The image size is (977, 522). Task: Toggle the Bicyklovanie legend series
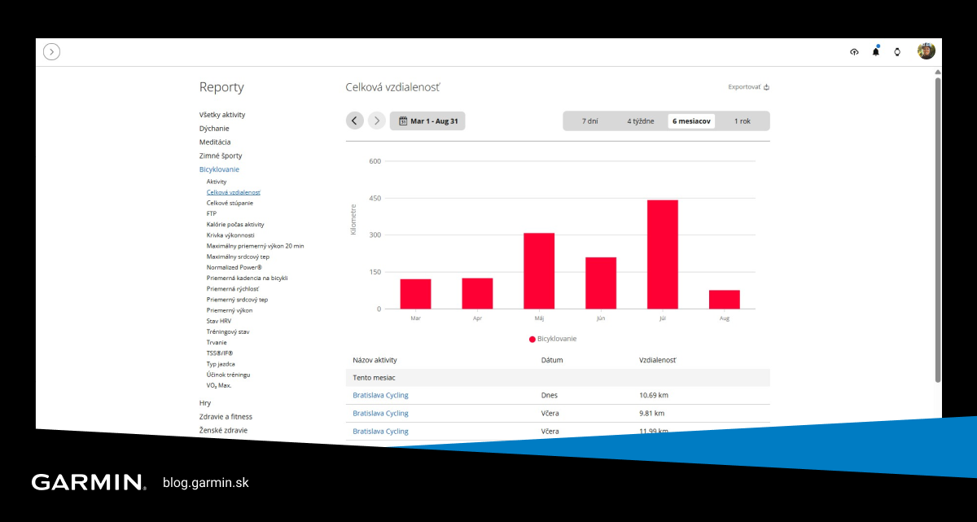[x=553, y=339]
